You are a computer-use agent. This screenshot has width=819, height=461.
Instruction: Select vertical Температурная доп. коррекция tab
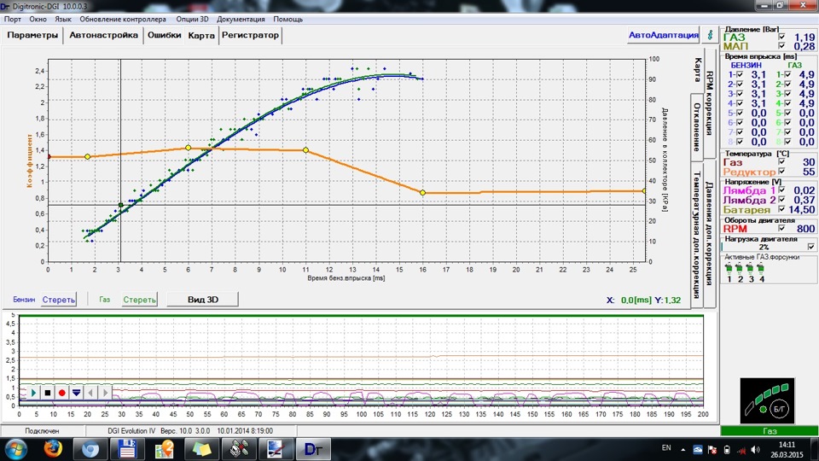[x=697, y=235]
